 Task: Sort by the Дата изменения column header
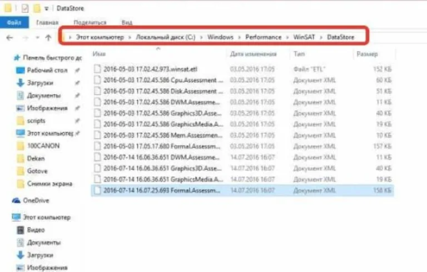[254, 54]
